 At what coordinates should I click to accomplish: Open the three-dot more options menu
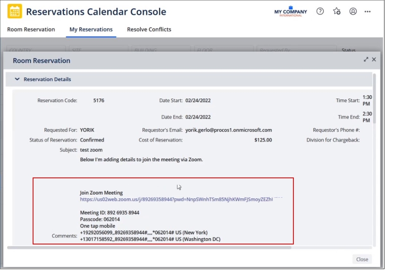(x=367, y=12)
